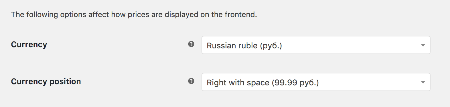
Task: Click the triangle arrow in the Russian ruble select
Action: pyautogui.click(x=423, y=45)
